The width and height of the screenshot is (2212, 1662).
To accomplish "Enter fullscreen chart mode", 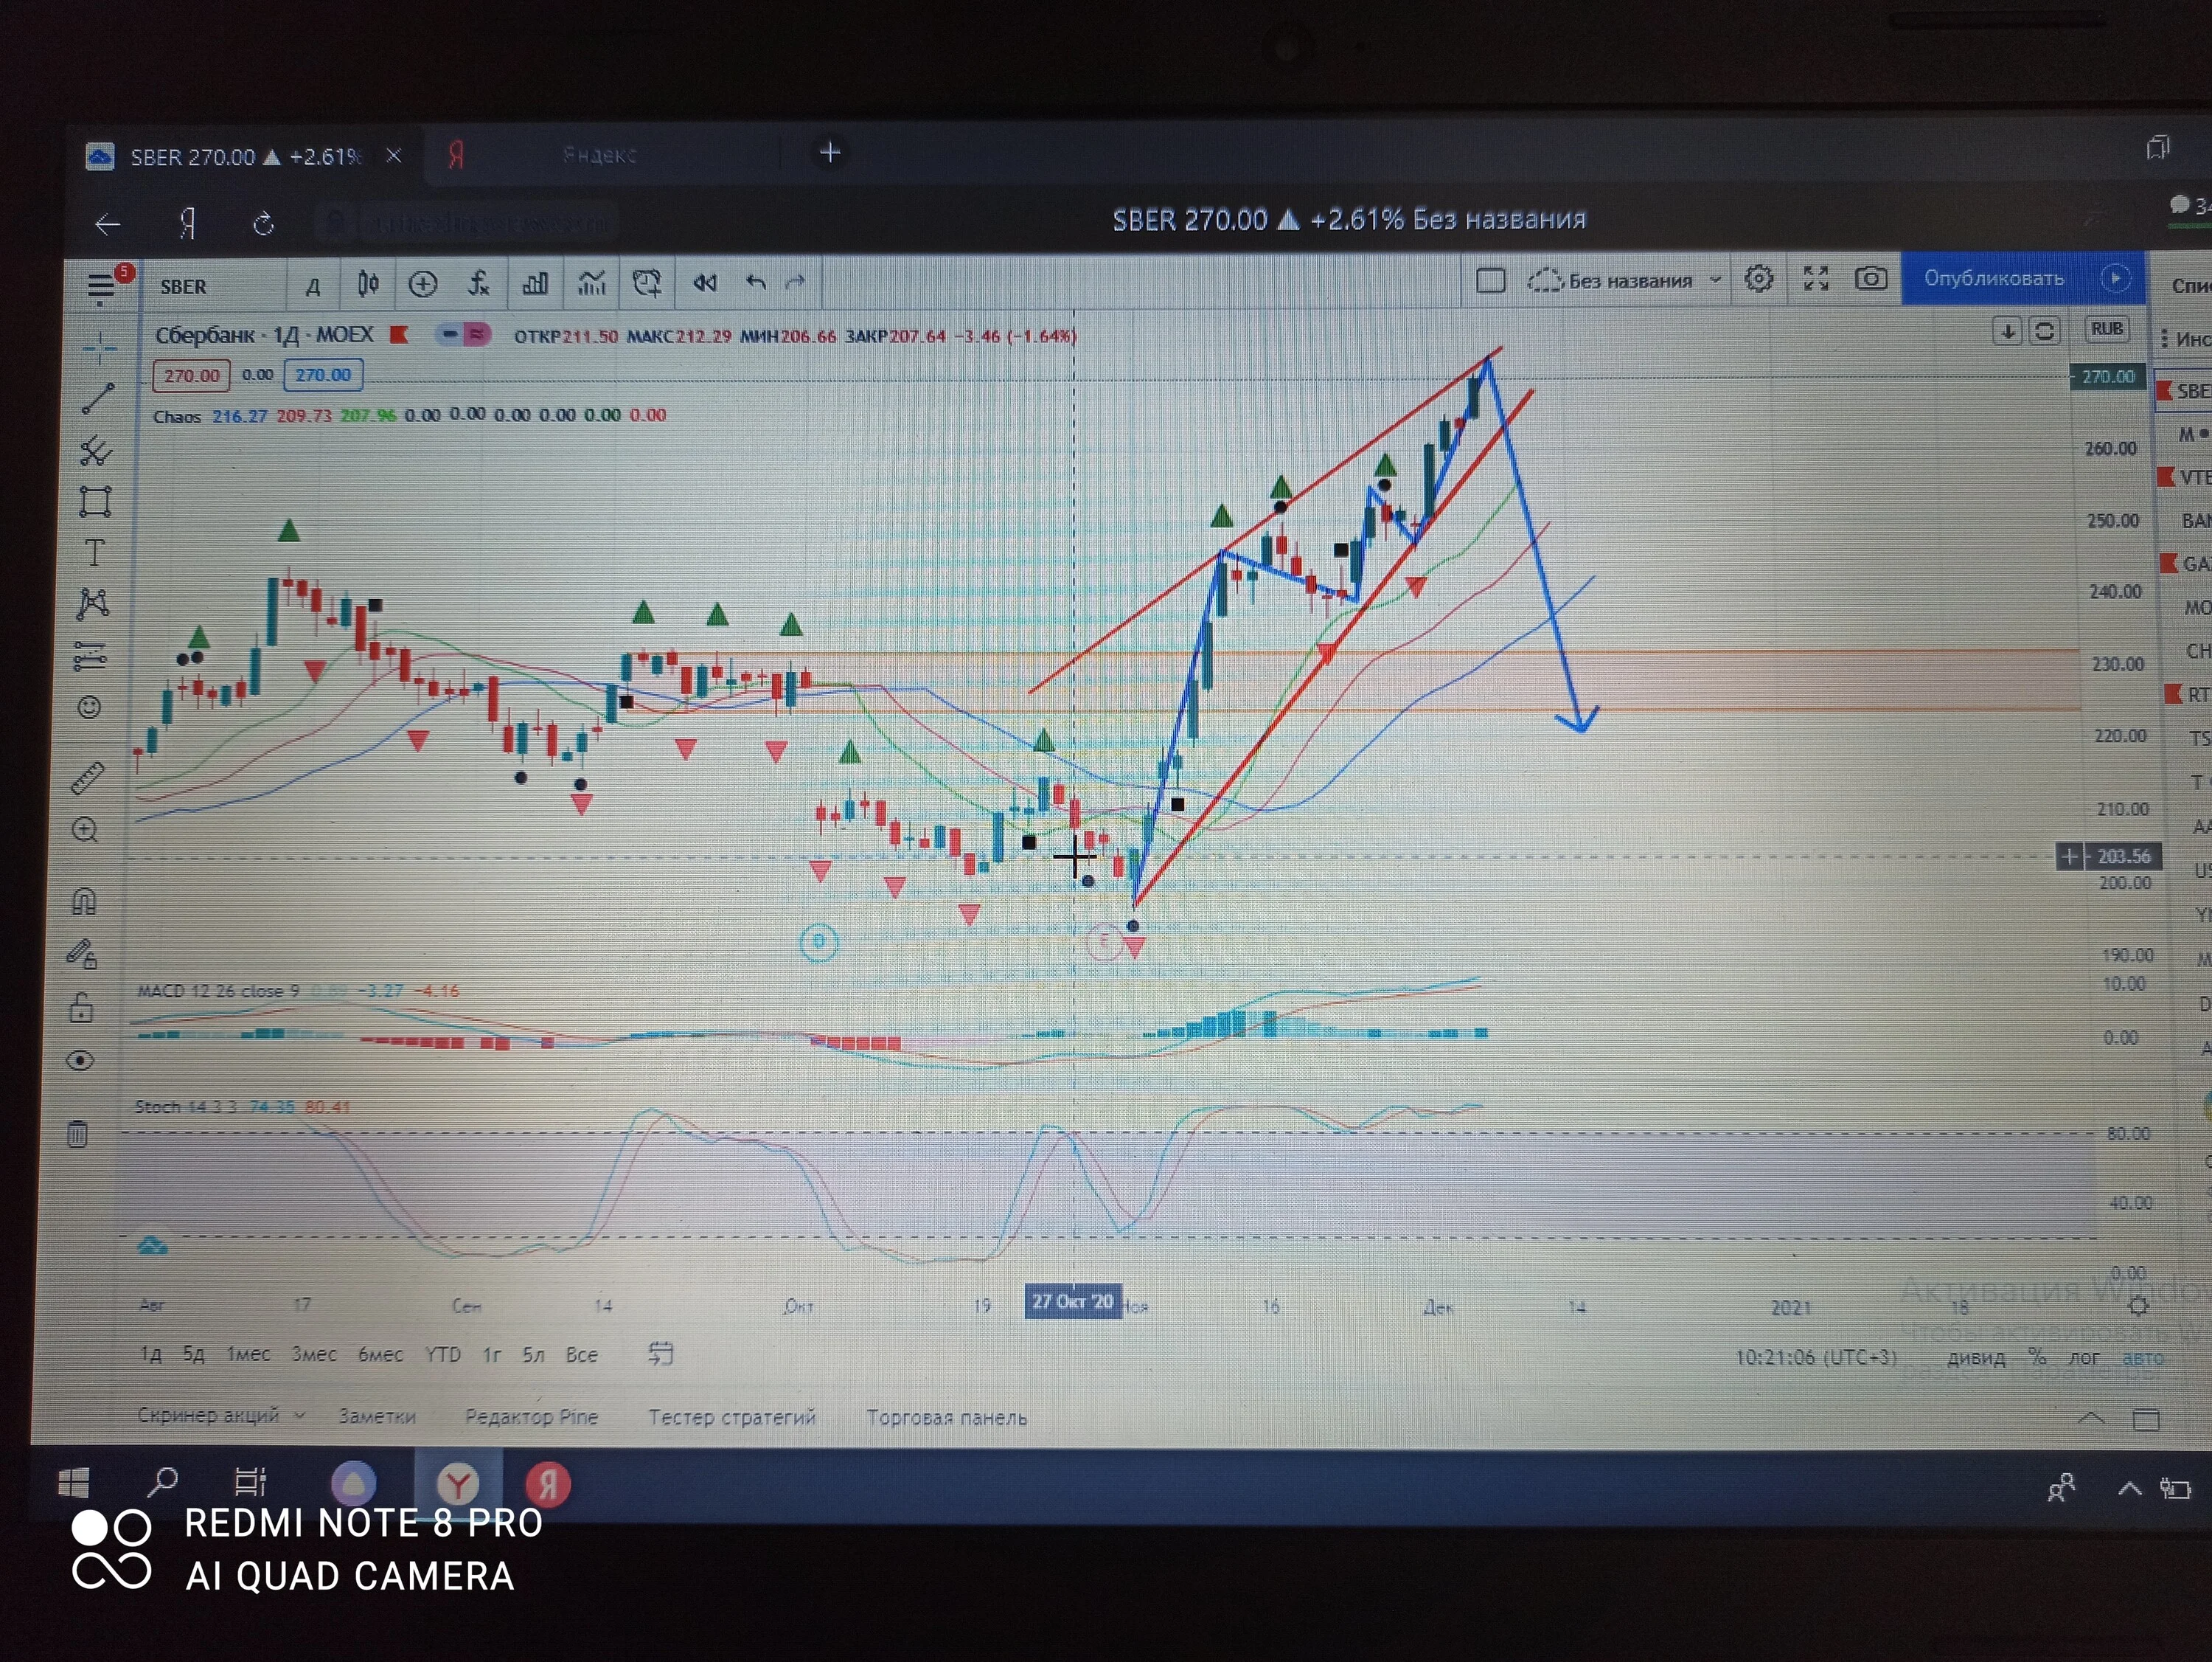I will (1816, 279).
